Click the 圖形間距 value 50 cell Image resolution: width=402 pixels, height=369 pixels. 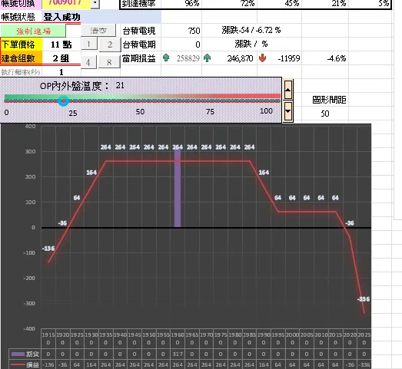click(325, 114)
